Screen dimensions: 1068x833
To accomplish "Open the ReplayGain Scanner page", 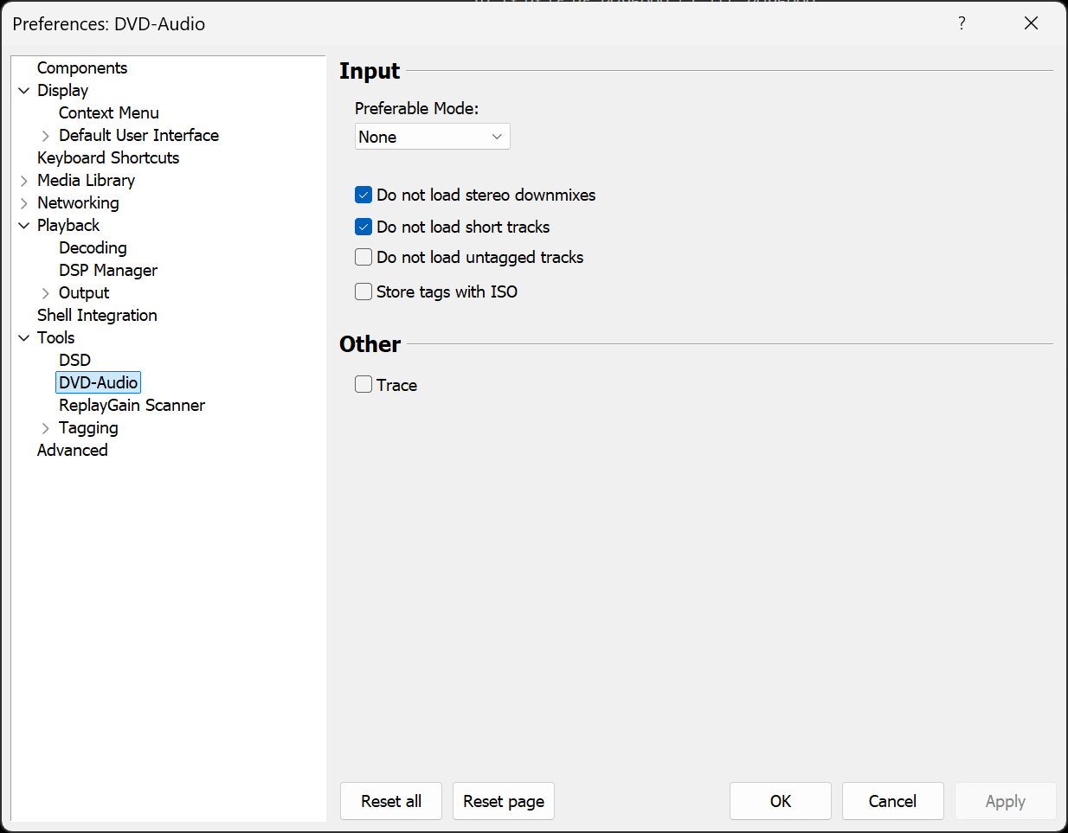I will [132, 406].
